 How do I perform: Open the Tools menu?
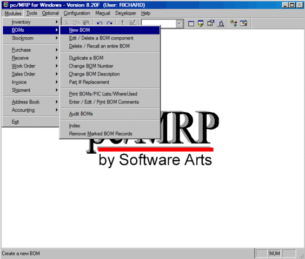(31, 13)
